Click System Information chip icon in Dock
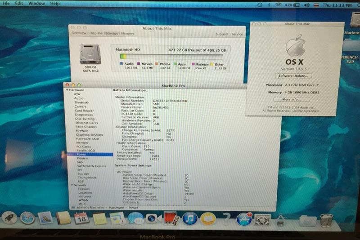This screenshot has height=240, width=360. click(x=280, y=220)
